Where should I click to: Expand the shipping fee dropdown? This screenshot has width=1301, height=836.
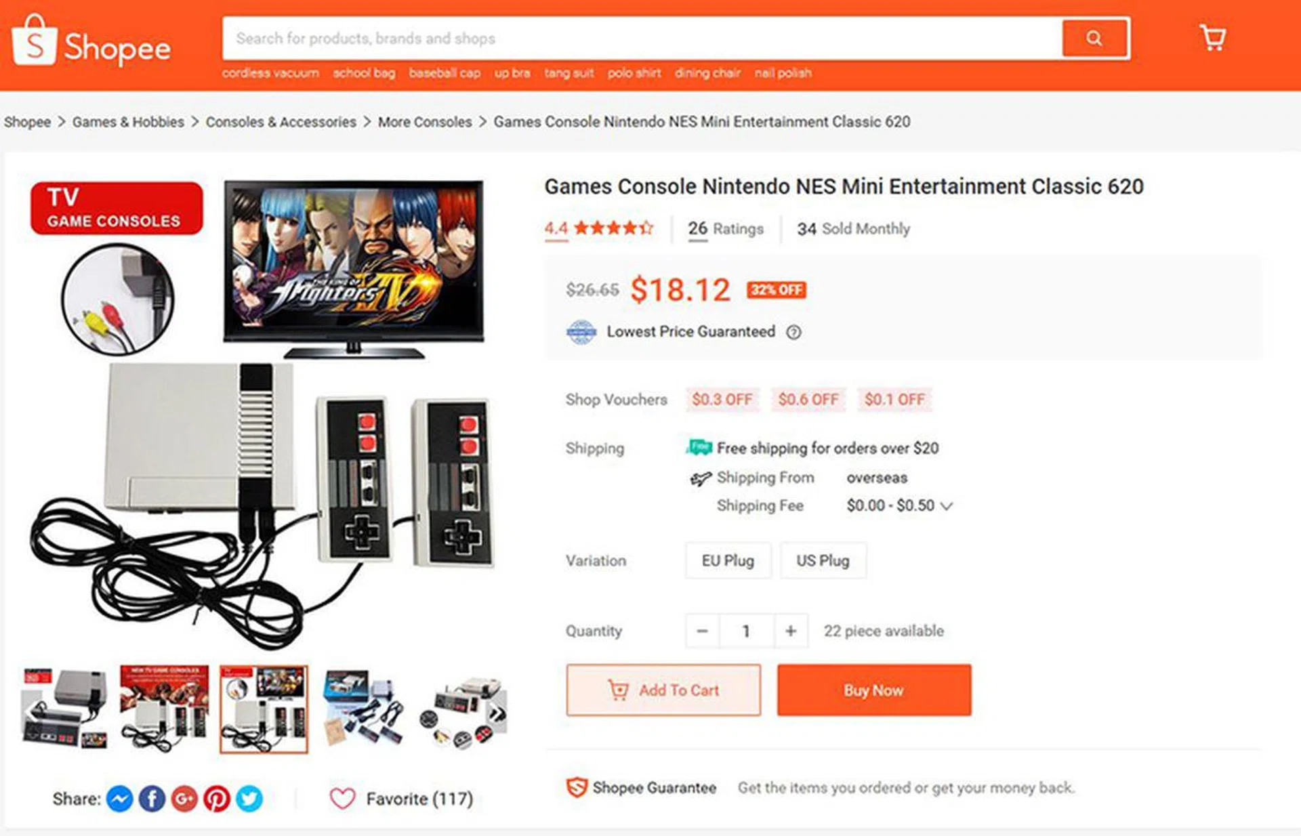[947, 506]
